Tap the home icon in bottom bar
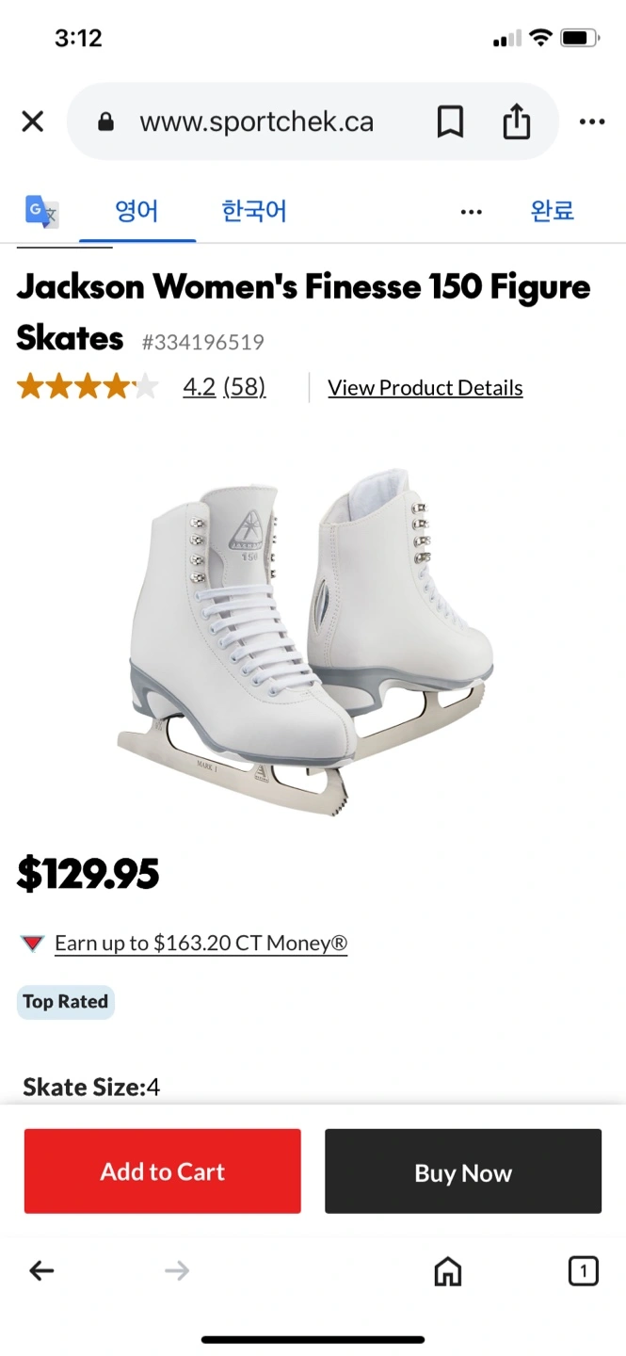This screenshot has height=1356, width=626. point(448,1271)
